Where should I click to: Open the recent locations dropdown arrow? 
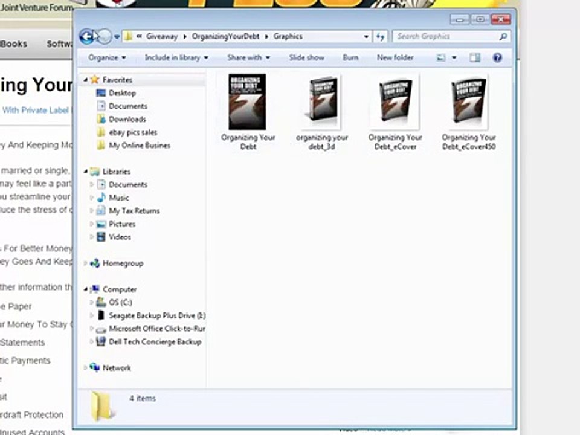[117, 37]
